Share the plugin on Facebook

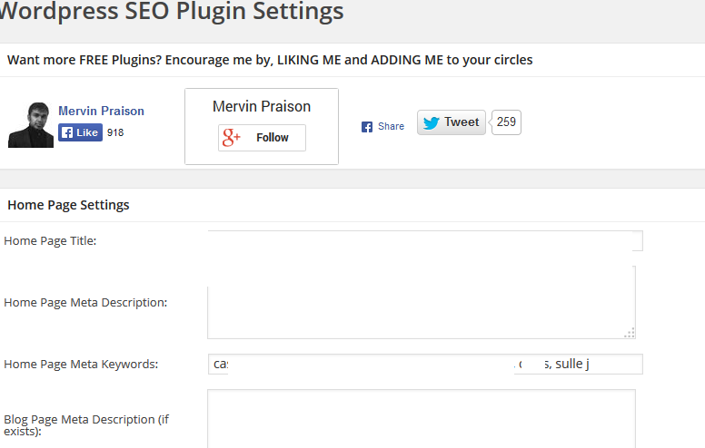382,127
